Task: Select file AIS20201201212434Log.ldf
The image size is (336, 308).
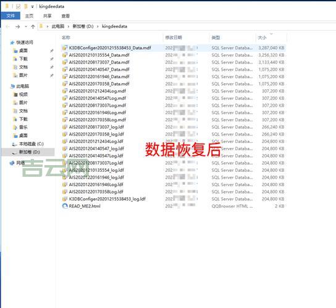Action: tap(96, 141)
